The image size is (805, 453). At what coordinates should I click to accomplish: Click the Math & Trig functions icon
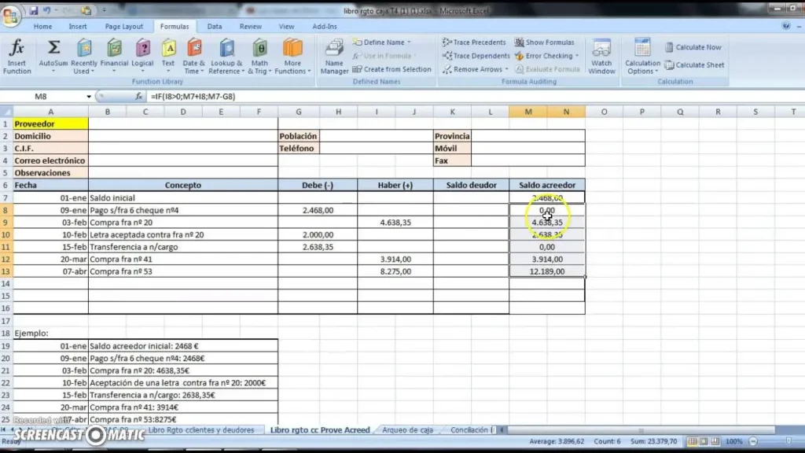259,55
